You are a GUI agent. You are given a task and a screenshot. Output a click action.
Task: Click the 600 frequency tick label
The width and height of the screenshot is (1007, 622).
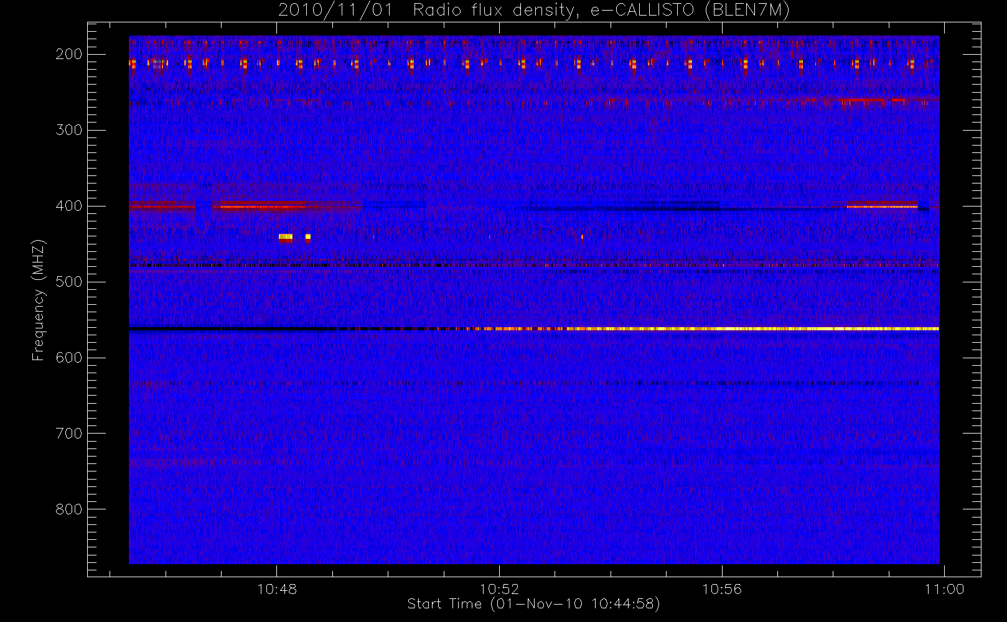pos(69,358)
